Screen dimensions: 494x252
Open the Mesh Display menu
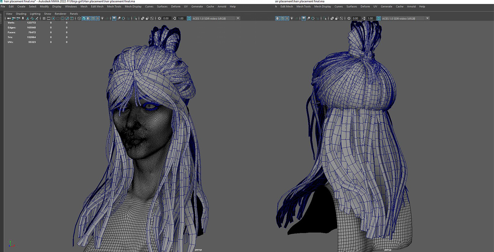point(133,6)
